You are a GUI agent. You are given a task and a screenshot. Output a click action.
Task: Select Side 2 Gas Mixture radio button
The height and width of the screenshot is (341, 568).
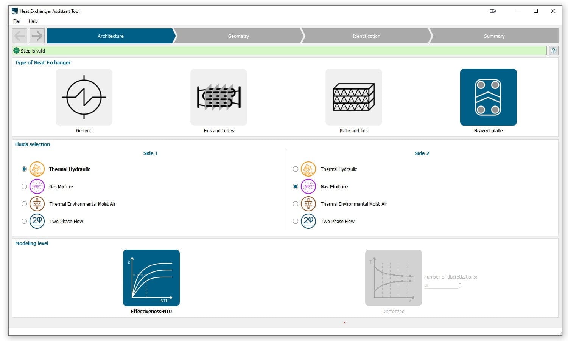point(296,186)
